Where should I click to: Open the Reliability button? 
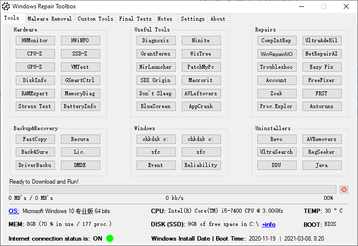[201, 165]
